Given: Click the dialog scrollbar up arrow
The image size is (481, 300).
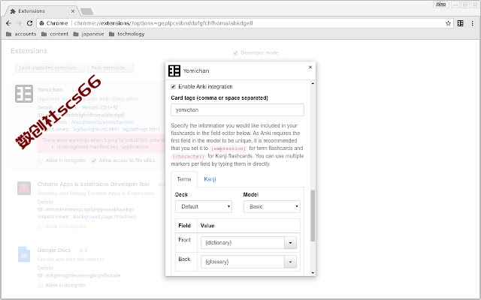Looking at the screenshot, I should click(313, 83).
